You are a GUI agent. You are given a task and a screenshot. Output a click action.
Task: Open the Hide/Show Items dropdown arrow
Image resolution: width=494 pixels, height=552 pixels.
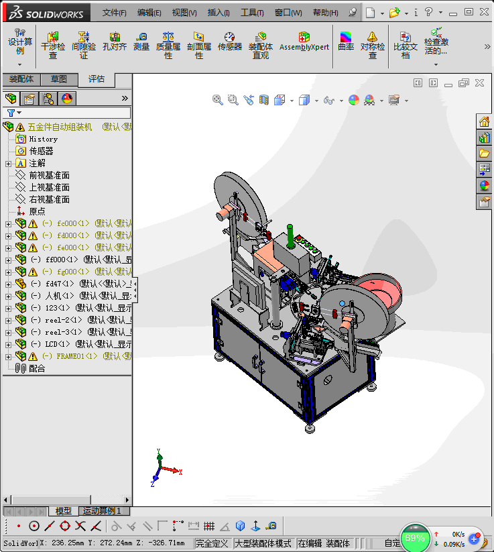[x=341, y=101]
